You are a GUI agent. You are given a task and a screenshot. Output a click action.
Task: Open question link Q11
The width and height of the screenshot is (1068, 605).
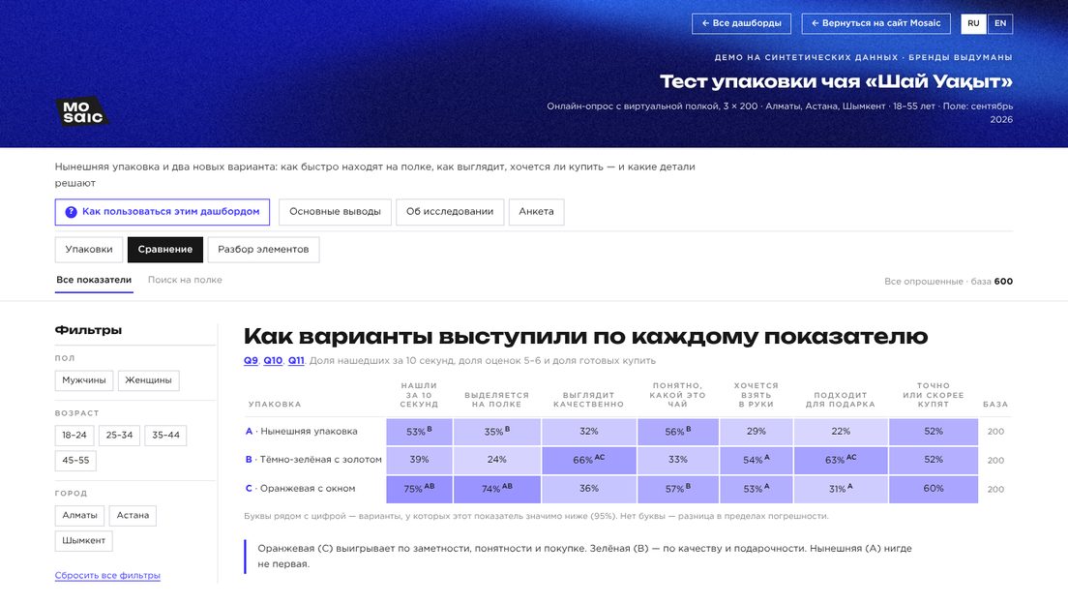[296, 360]
